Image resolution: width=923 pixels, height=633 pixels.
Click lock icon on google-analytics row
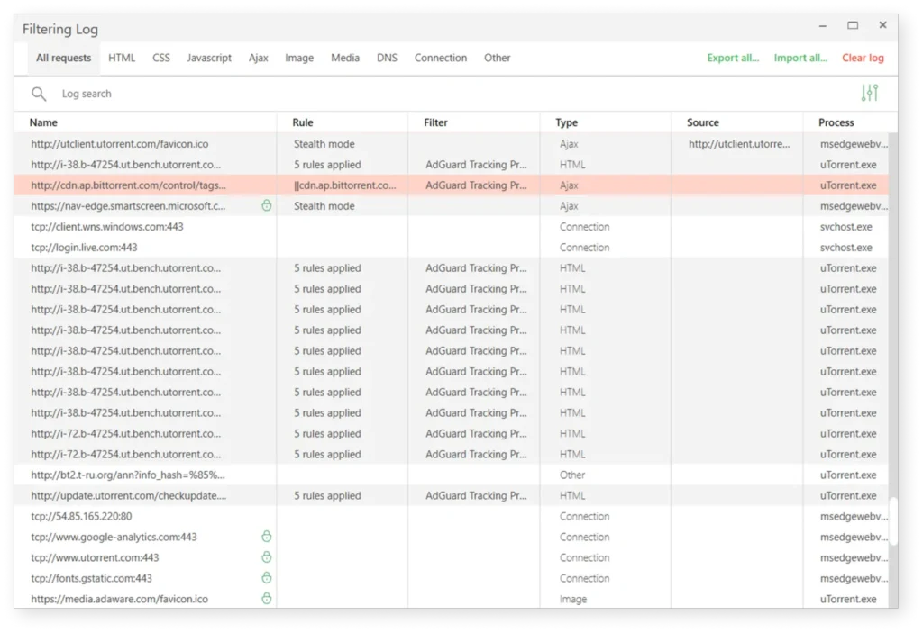pos(267,536)
